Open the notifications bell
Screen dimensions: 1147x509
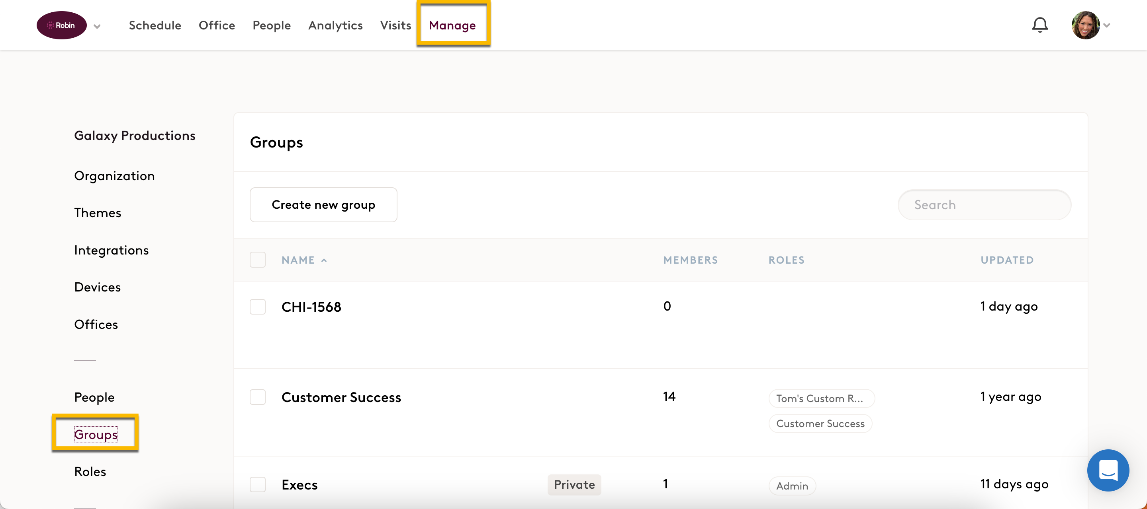1040,25
